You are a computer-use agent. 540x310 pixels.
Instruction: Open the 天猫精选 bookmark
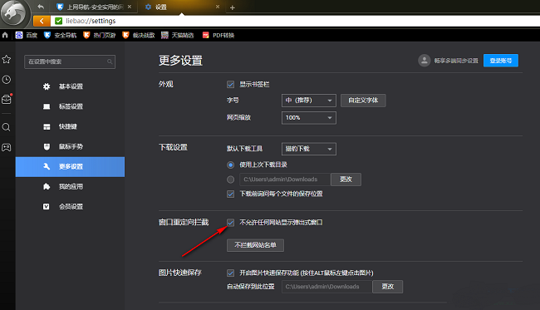[178, 35]
